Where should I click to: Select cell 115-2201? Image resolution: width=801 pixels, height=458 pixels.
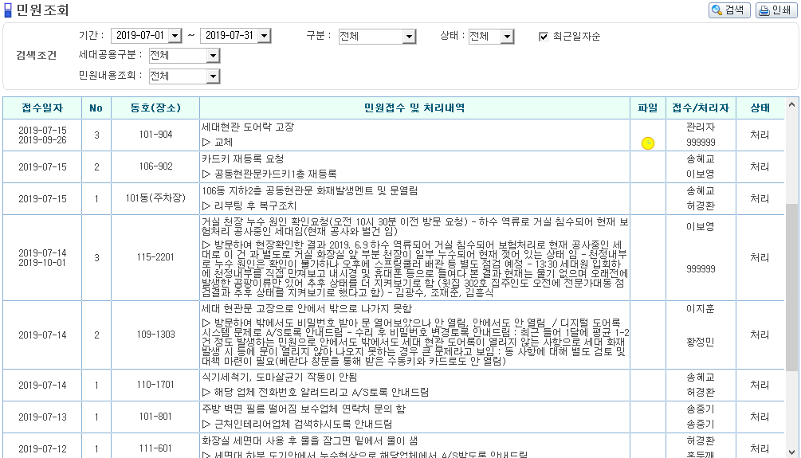point(155,257)
